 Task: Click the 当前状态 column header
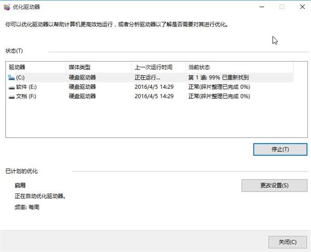pyautogui.click(x=238, y=67)
